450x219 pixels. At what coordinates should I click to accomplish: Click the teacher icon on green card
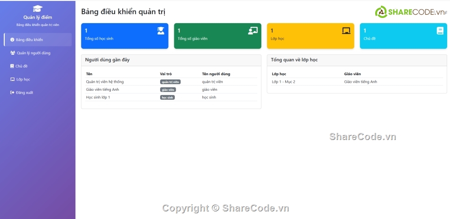[253, 31]
